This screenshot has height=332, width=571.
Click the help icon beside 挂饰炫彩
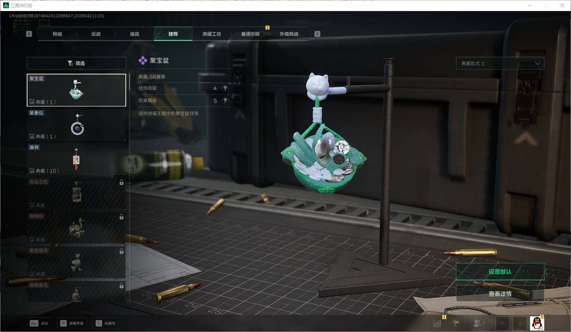point(225,88)
